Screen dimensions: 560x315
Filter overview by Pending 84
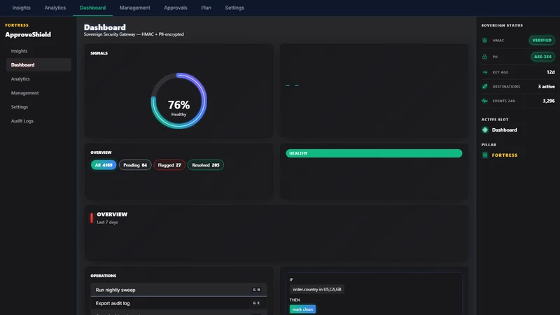tap(135, 165)
